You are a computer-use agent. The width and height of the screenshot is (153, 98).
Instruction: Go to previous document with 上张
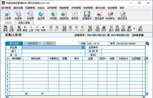[x=31, y=29]
